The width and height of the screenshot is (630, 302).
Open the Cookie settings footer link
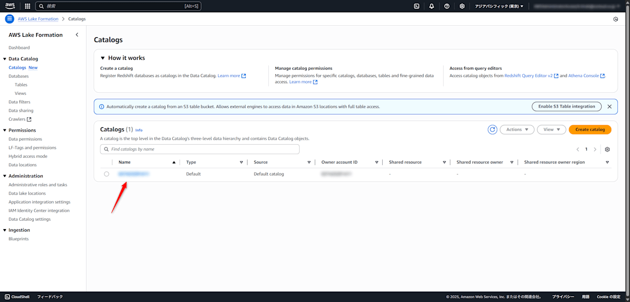pos(608,297)
